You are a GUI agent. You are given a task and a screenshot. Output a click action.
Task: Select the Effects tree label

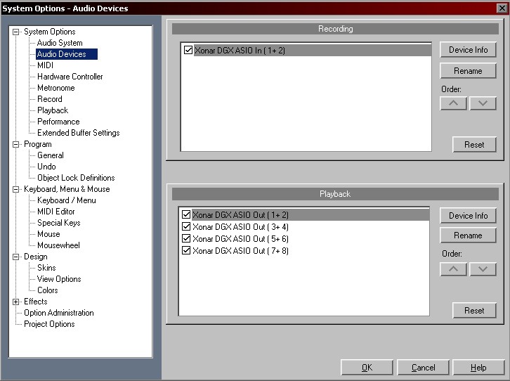click(36, 302)
